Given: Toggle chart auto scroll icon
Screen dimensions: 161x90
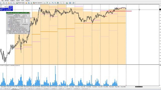Looking at the screenshot, I should 61,3.
